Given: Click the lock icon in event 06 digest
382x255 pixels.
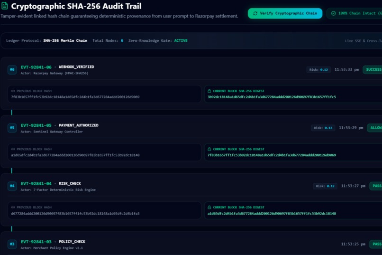Looking at the screenshot, I should coord(209,91).
